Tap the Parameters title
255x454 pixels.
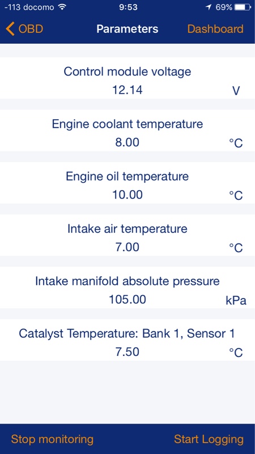(x=127, y=29)
